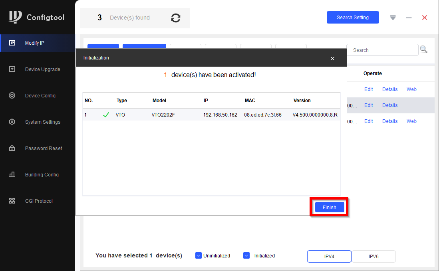
Task: Click the refresh devices icon
Action: coord(176,18)
